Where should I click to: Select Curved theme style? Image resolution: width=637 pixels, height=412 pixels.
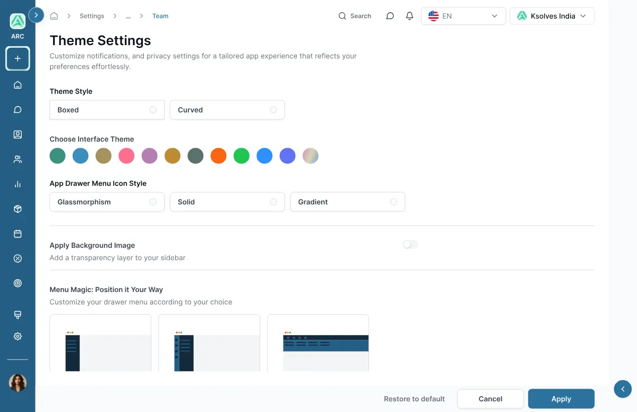tap(227, 110)
